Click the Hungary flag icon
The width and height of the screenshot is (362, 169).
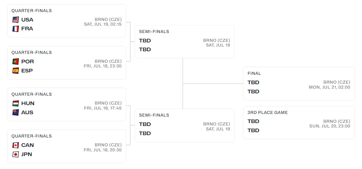coord(16,103)
